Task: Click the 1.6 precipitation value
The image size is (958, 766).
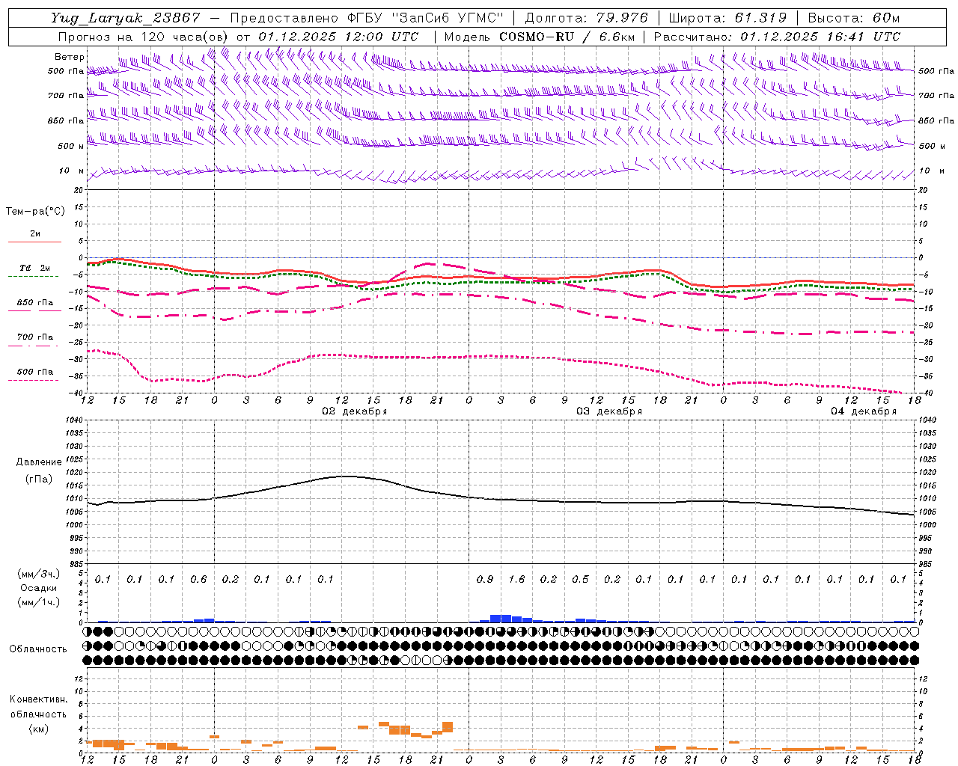Action: click(x=516, y=579)
